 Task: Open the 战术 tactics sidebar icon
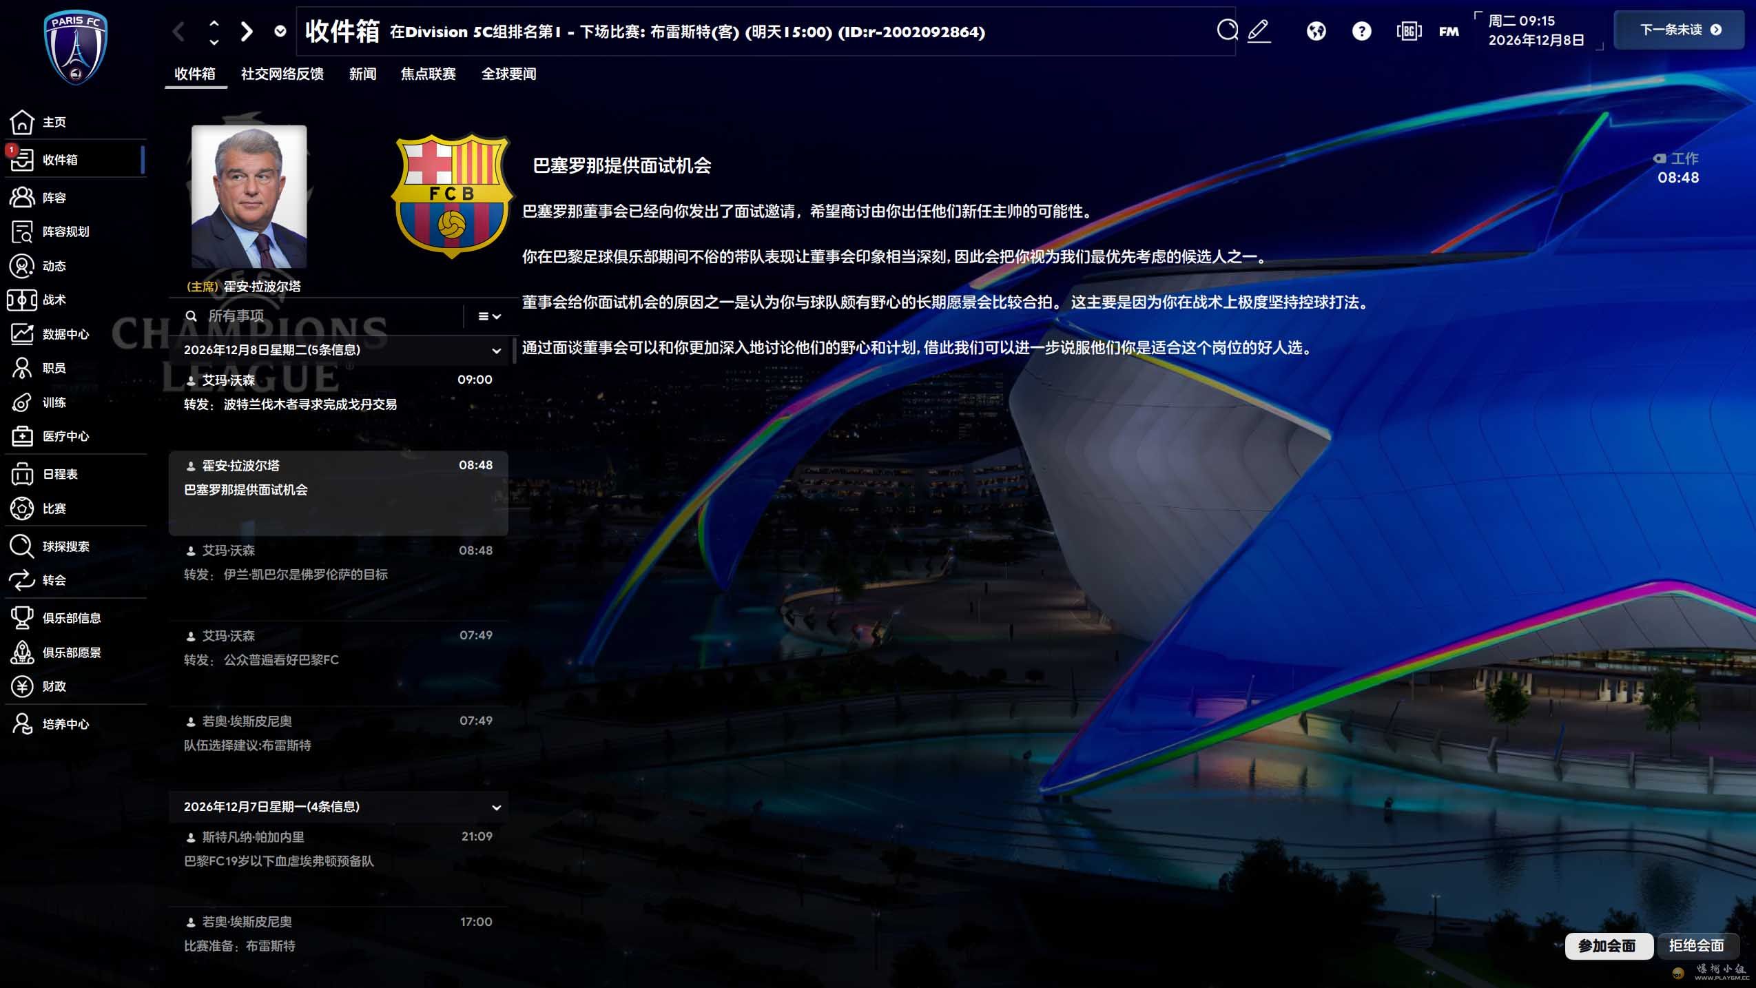22,300
